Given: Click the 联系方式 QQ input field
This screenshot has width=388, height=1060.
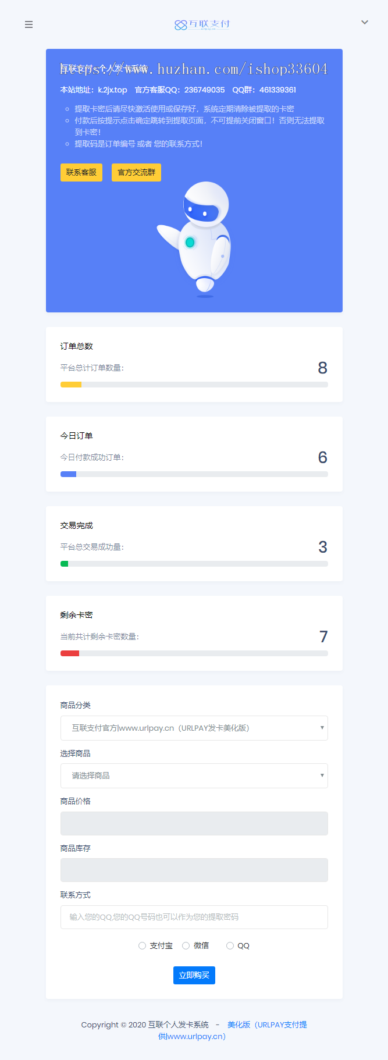Looking at the screenshot, I should 194,917.
